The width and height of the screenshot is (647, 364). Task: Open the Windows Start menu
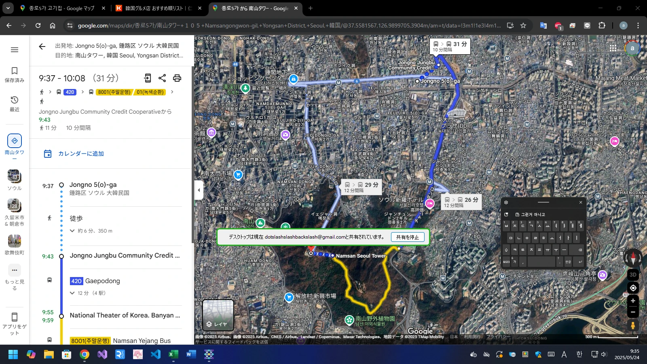click(x=13, y=355)
